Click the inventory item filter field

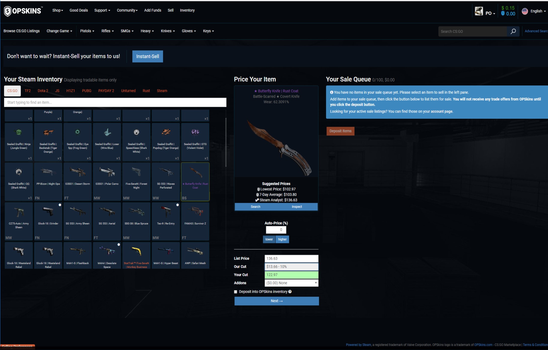[x=115, y=102]
